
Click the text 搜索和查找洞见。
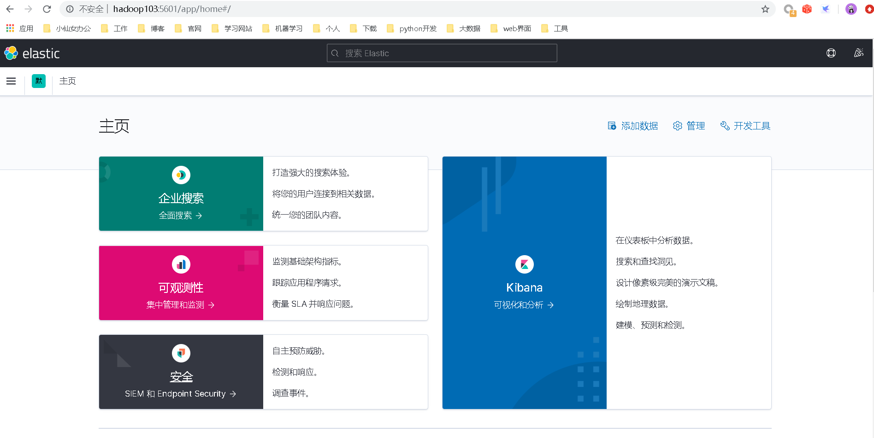coord(647,262)
